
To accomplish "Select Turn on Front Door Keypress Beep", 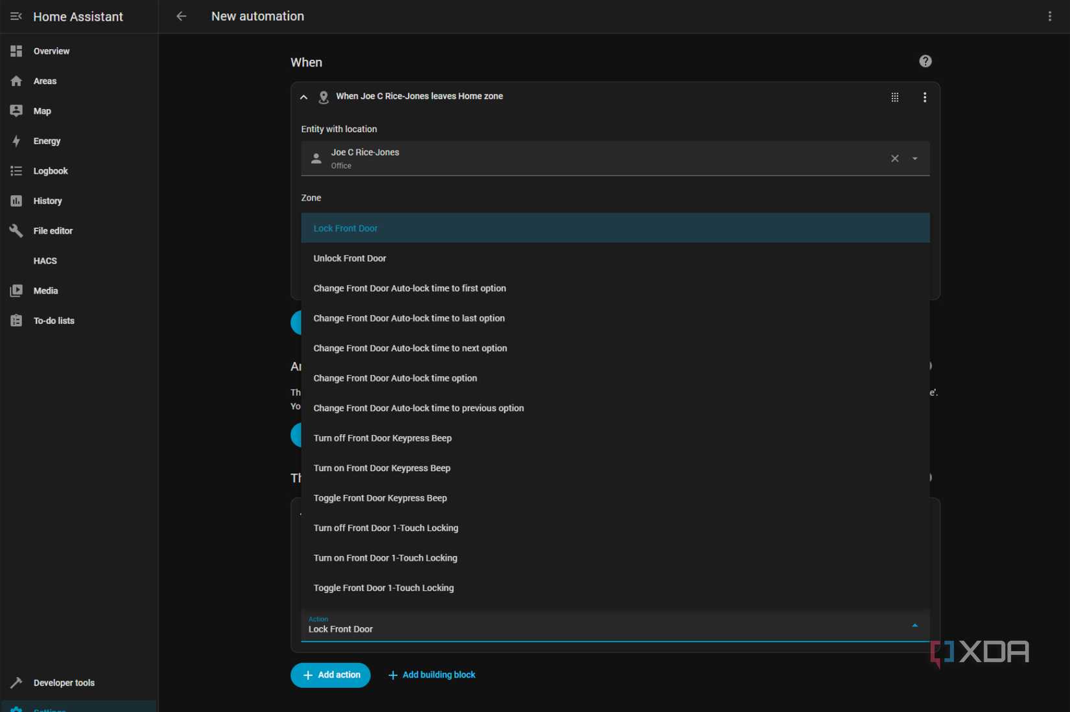I will point(615,468).
